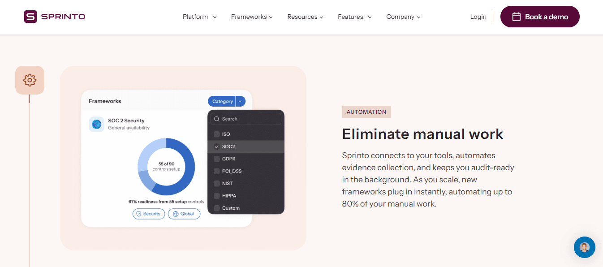Go to the Login page

click(x=478, y=17)
